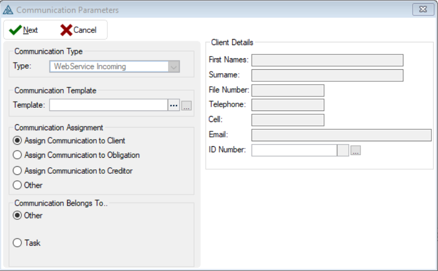The image size is (438, 271).
Task: Click the bold ellipsis button beside Template
Action: [174, 106]
